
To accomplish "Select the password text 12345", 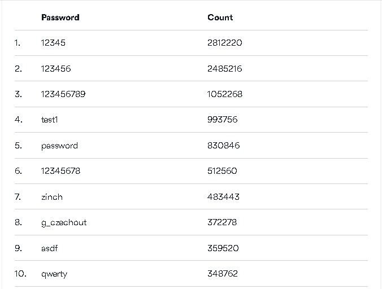I will [x=54, y=43].
